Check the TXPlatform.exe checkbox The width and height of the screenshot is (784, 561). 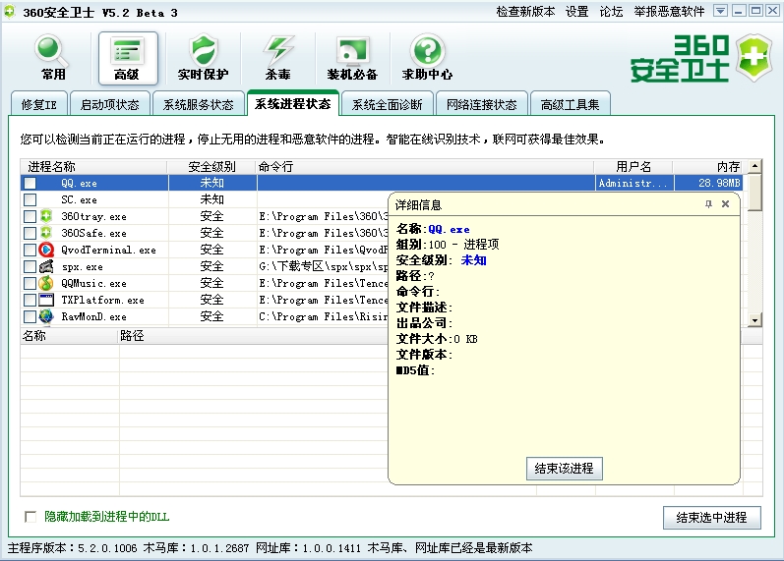(30, 301)
